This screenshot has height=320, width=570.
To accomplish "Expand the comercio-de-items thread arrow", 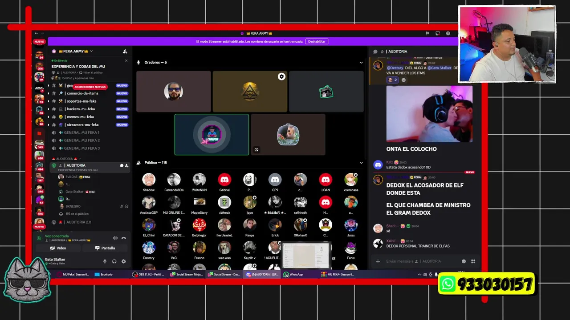I will (x=49, y=93).
